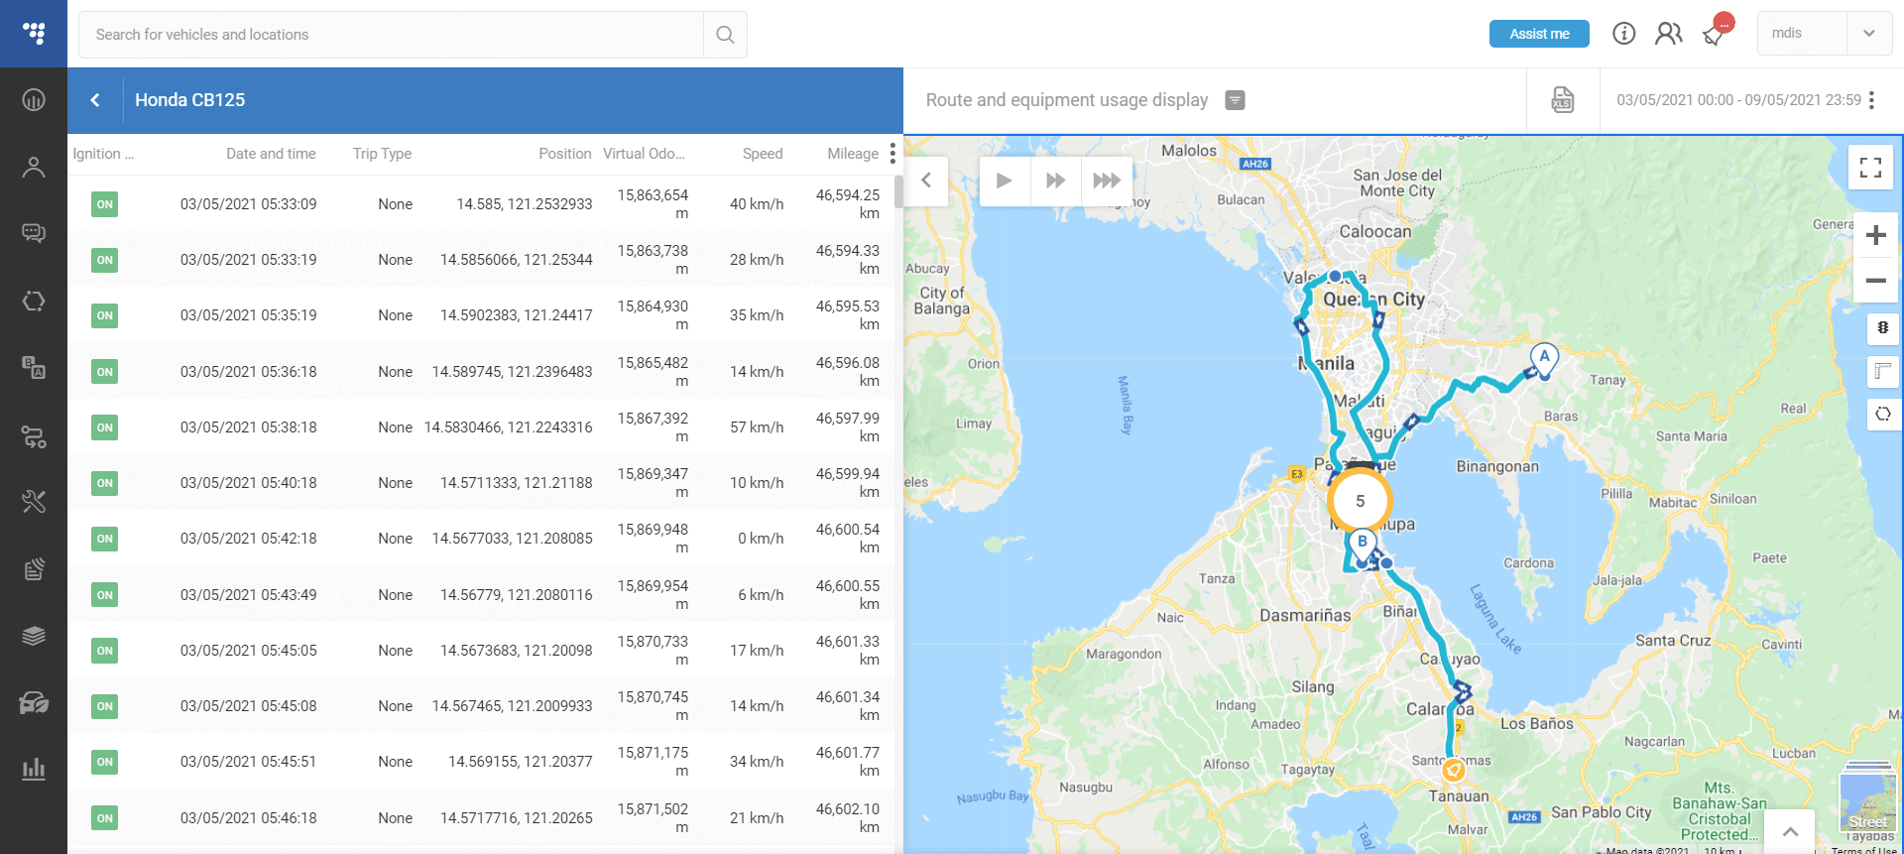Select map marker B on route

click(1362, 545)
